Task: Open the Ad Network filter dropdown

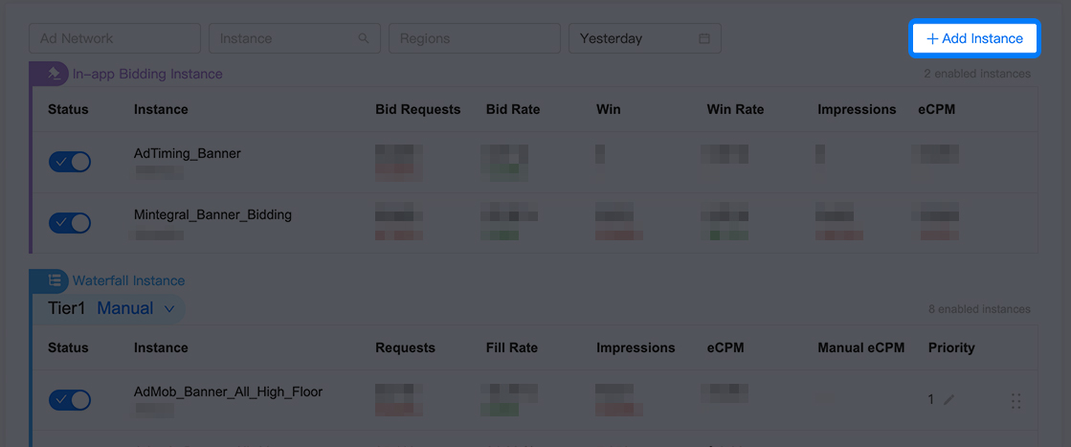Action: 115,38
